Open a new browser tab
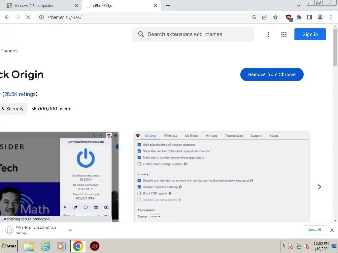Viewport: 338px width, 253px height. 168,6
